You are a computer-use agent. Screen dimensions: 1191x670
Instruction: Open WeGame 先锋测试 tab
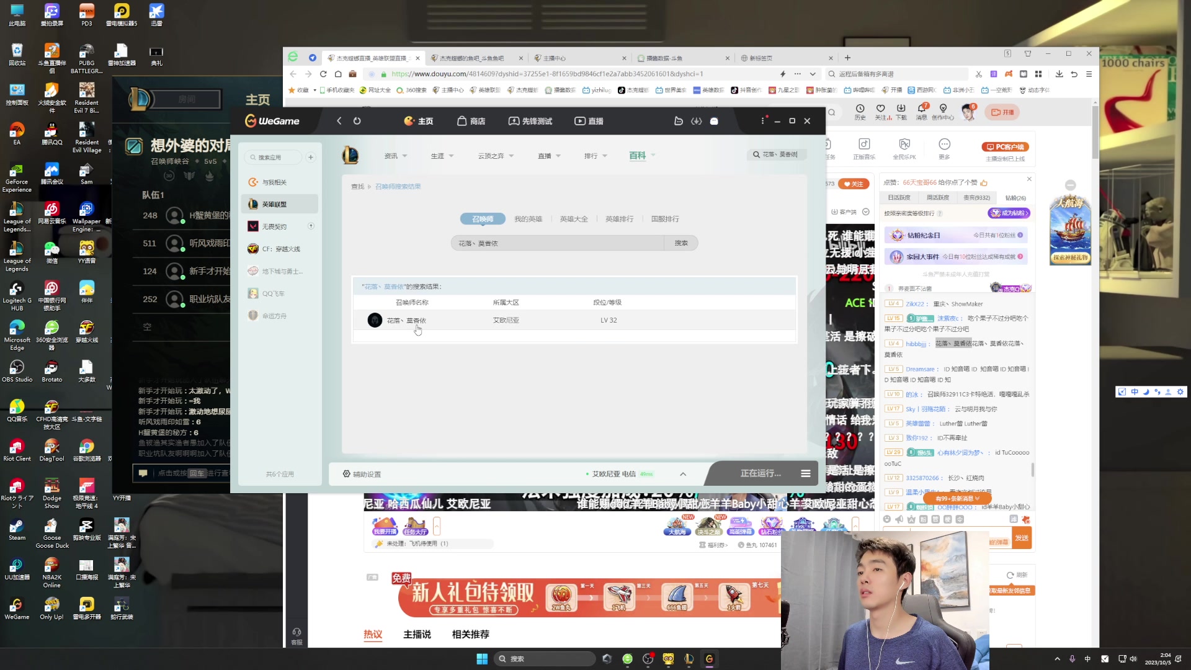[530, 121]
